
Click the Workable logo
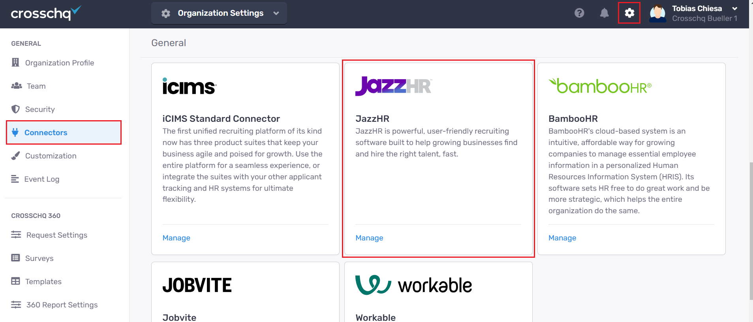click(413, 285)
